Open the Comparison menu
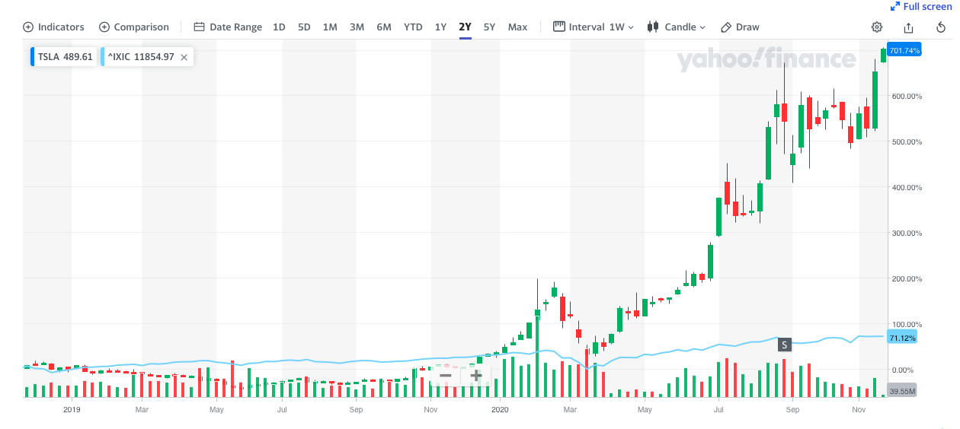Viewport: 960px width, 429px height. tap(134, 27)
